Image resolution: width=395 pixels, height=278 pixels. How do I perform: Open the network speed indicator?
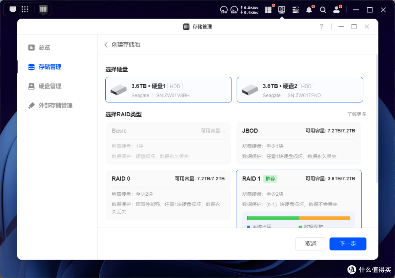pos(249,10)
